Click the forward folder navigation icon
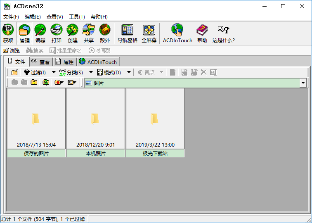The width and height of the screenshot is (312, 223). (24, 82)
